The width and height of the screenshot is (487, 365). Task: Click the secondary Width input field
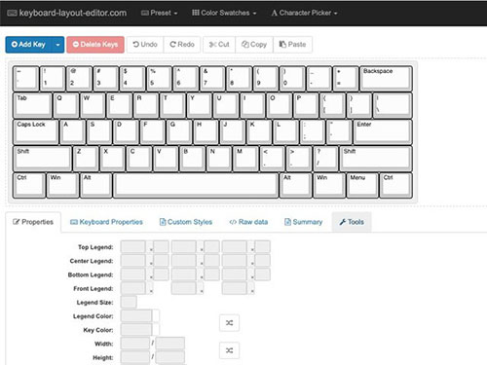170,344
